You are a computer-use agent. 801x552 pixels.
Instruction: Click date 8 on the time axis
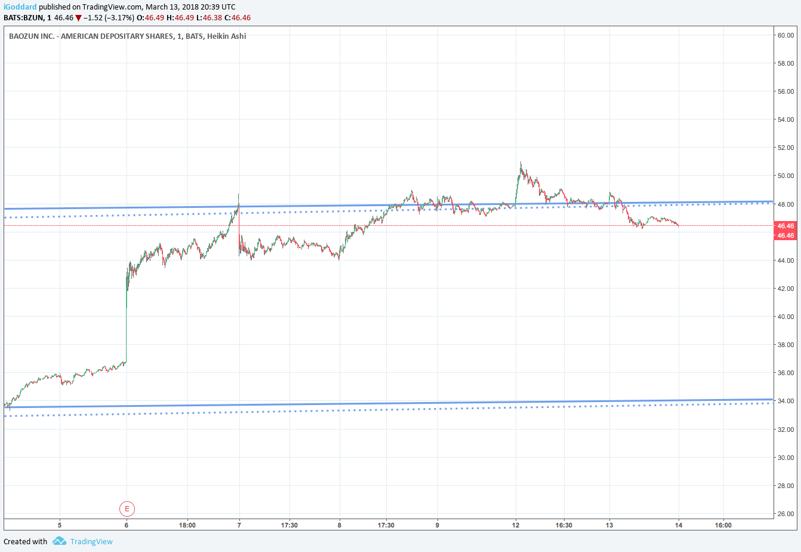[x=339, y=526]
